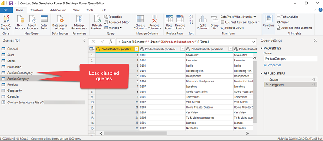323x141 pixels.
Task: Open Text Analytics
Action: tap(287, 17)
